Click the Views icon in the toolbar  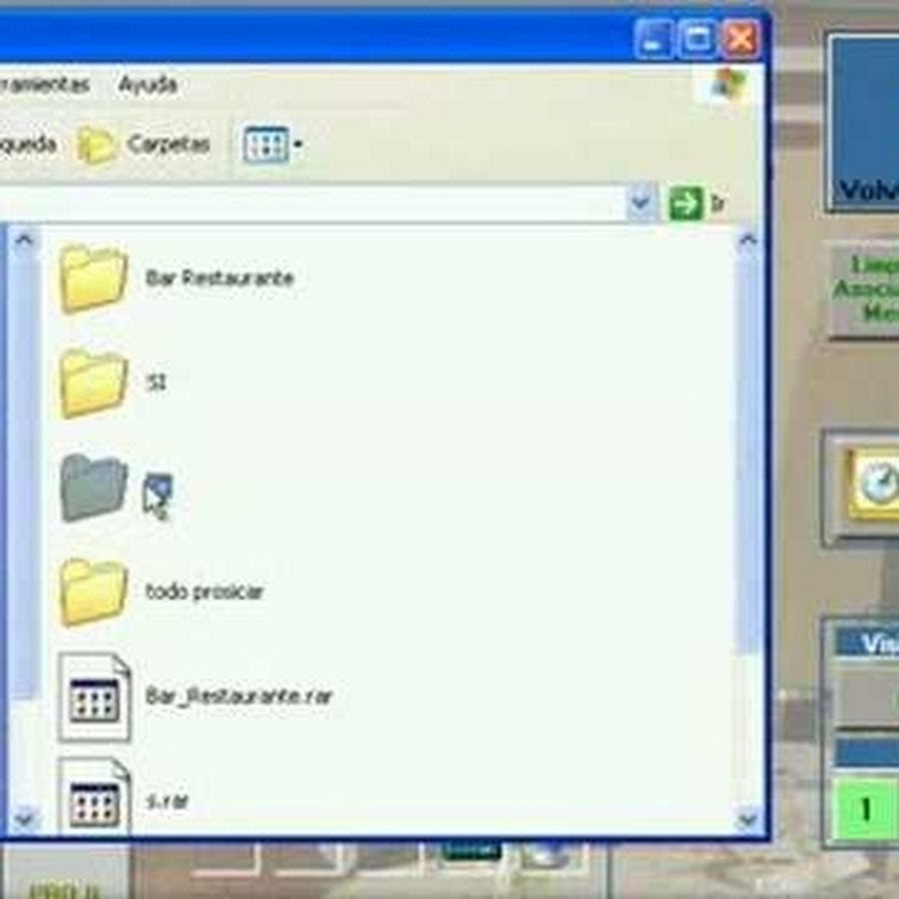(x=266, y=146)
